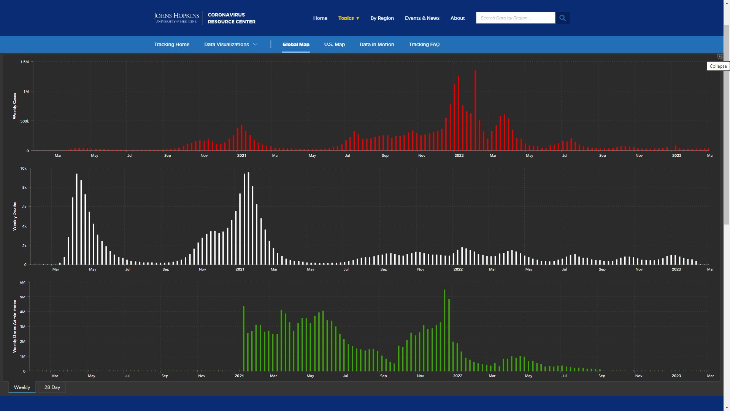
Task: Open Data in Motion page
Action: [x=376, y=45]
